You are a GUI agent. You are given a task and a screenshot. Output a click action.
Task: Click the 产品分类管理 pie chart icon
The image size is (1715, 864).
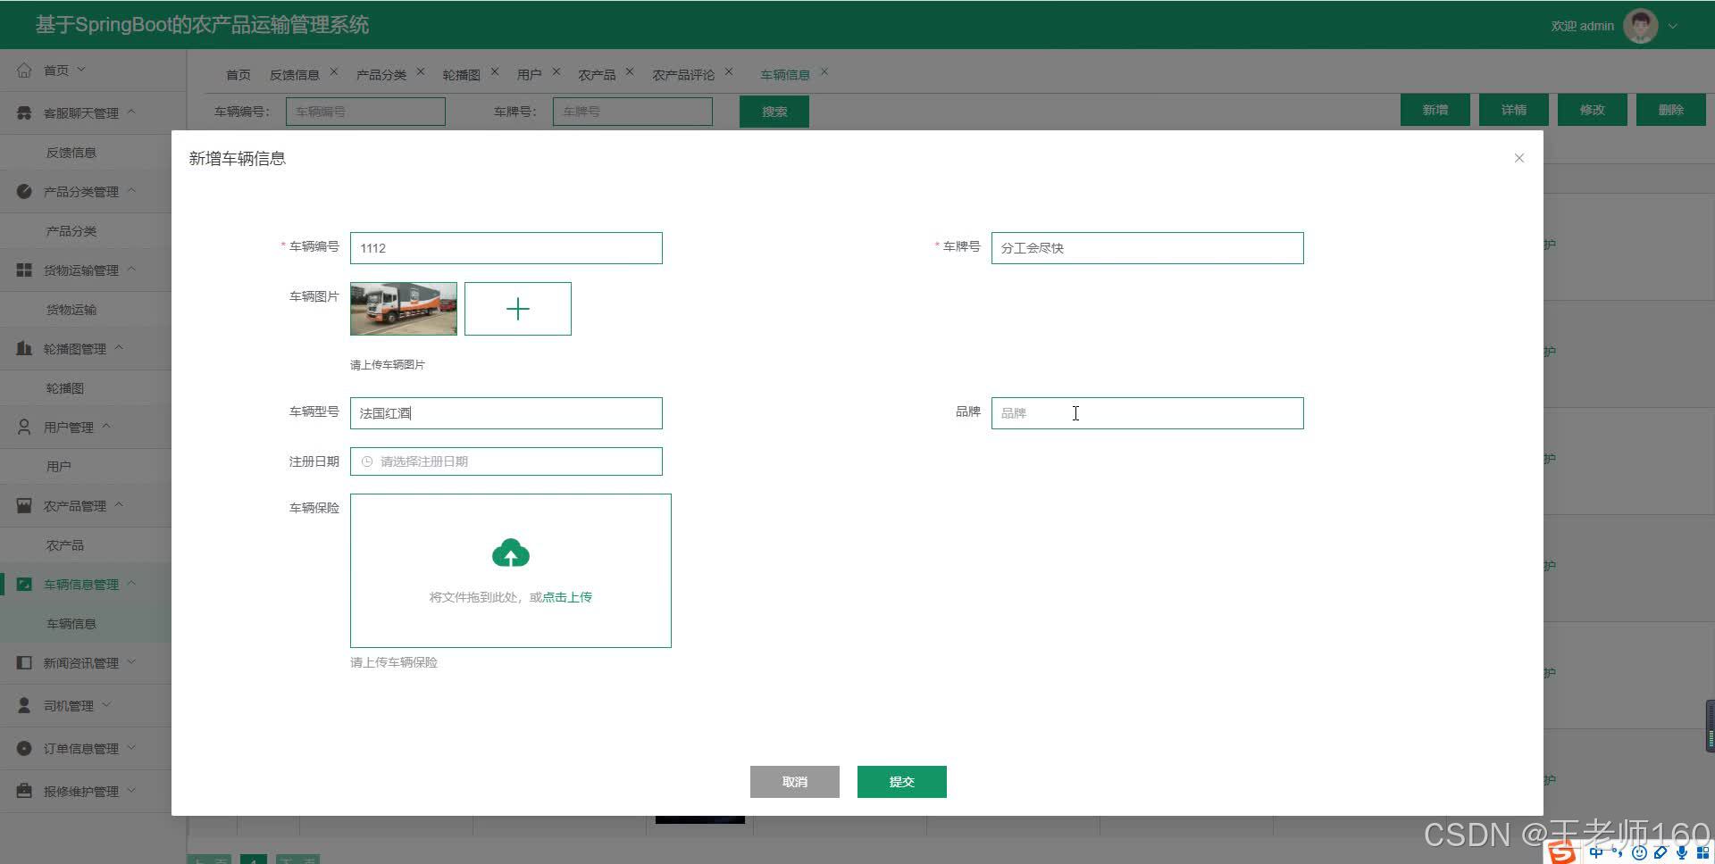(x=24, y=191)
